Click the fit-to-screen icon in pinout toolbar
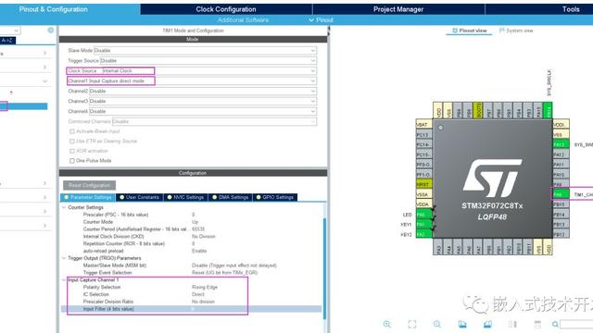 (x=411, y=324)
